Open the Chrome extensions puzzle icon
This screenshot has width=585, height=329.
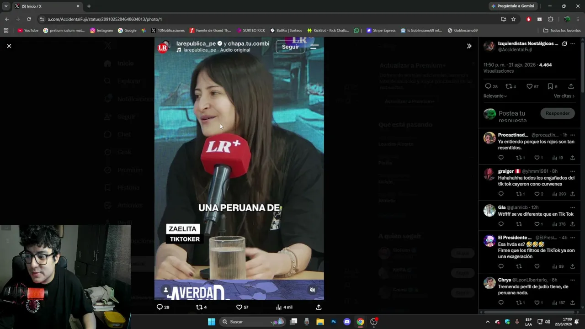(551, 19)
